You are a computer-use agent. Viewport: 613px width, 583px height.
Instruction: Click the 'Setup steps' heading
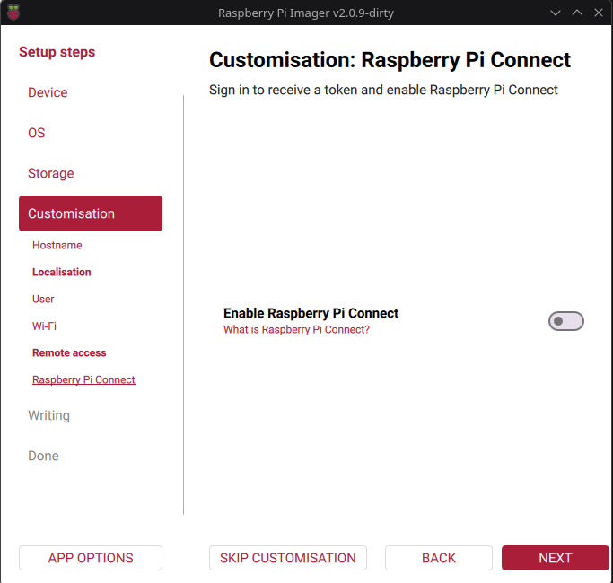[x=57, y=52]
